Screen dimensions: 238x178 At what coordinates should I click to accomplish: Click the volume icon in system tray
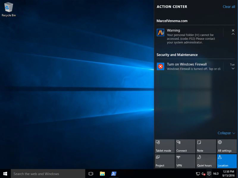(x=203, y=174)
